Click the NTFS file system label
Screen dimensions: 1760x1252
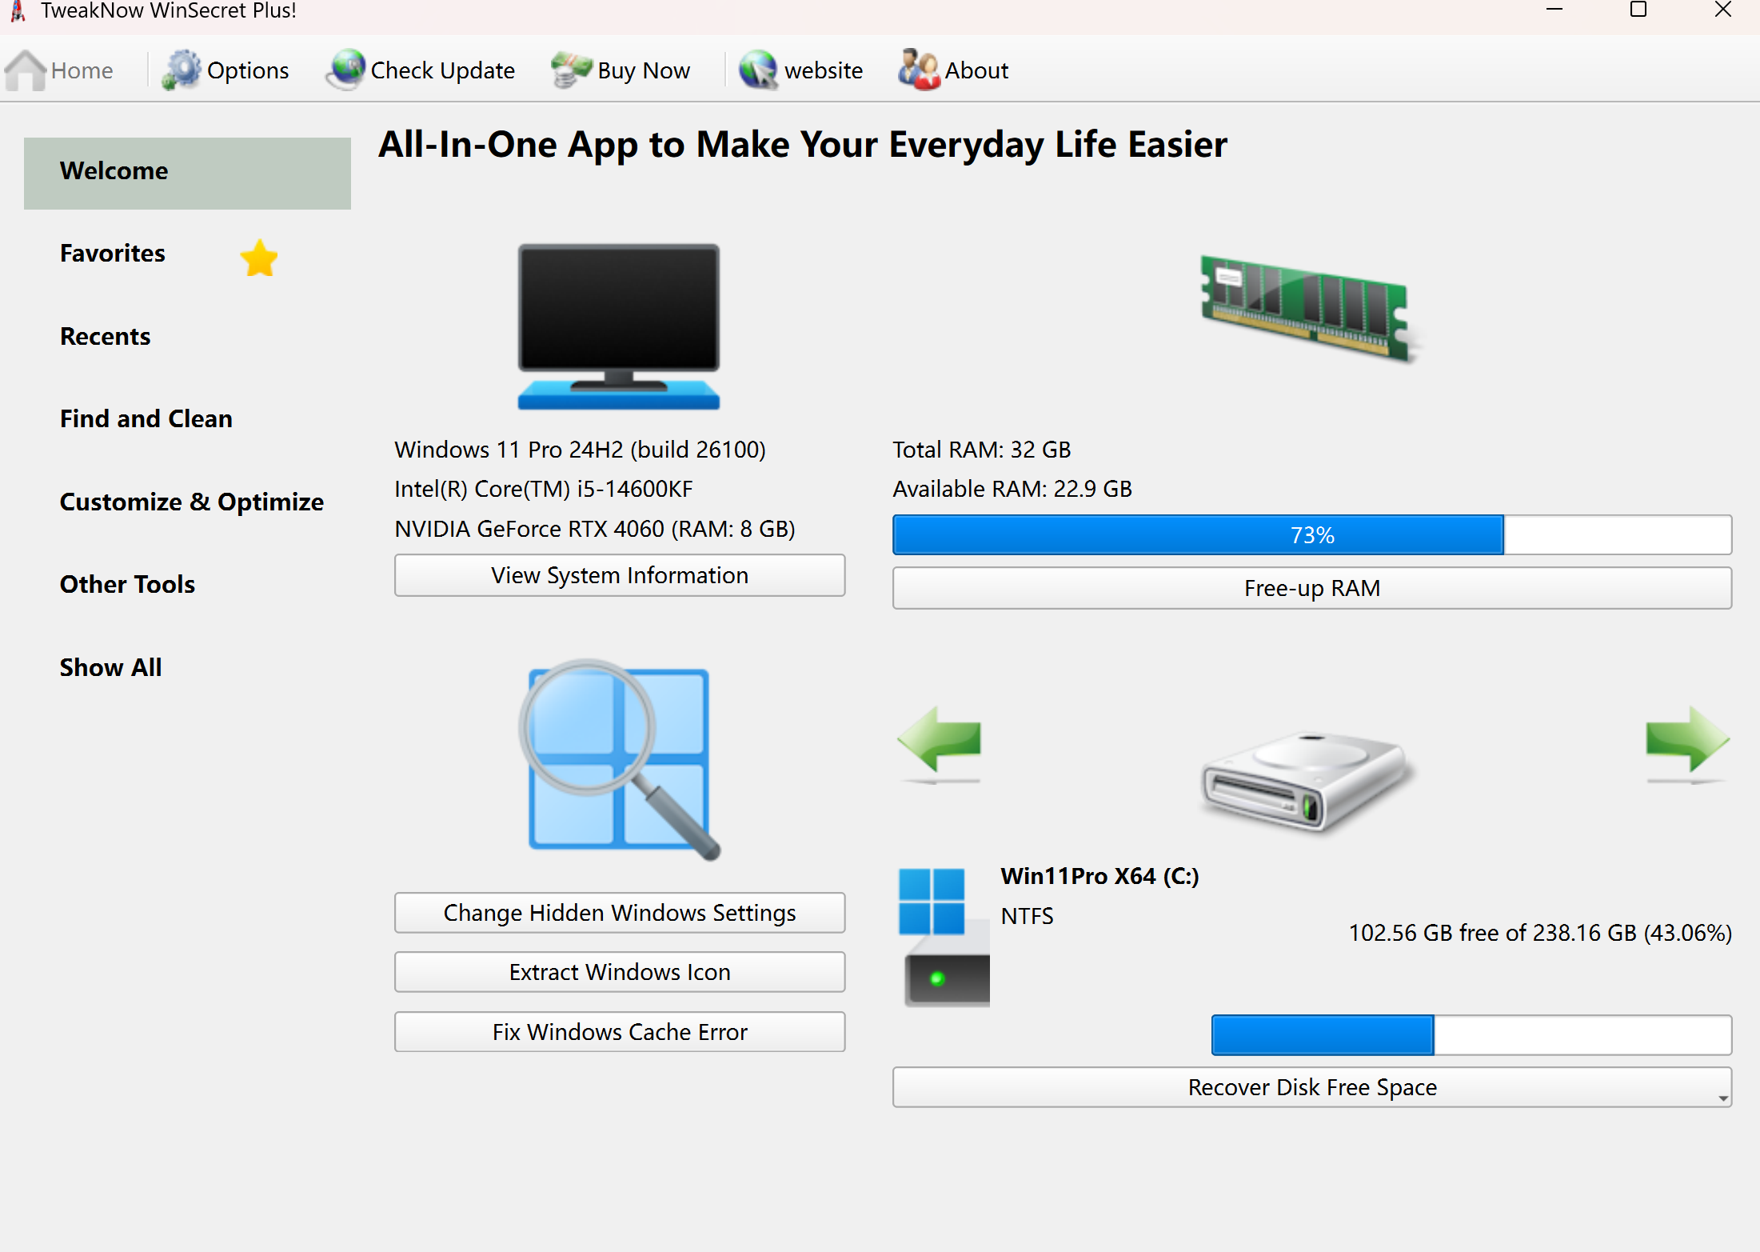pos(1028,916)
